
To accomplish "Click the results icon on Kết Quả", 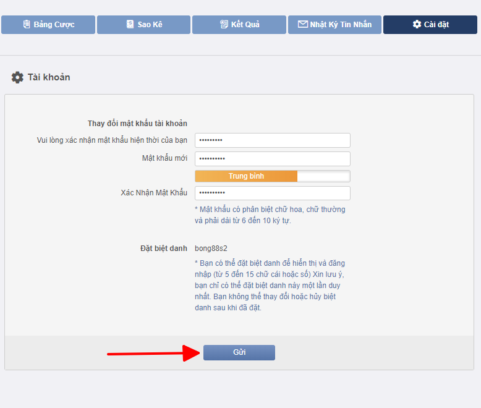I will pos(224,25).
